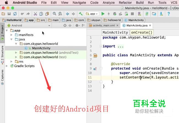The height and width of the screenshot is (123, 179).
Task: Open the Navigate menu
Action: tap(79, 3)
